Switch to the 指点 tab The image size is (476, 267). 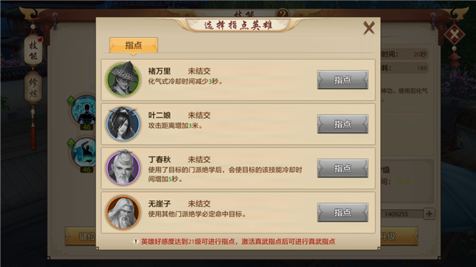(x=134, y=45)
